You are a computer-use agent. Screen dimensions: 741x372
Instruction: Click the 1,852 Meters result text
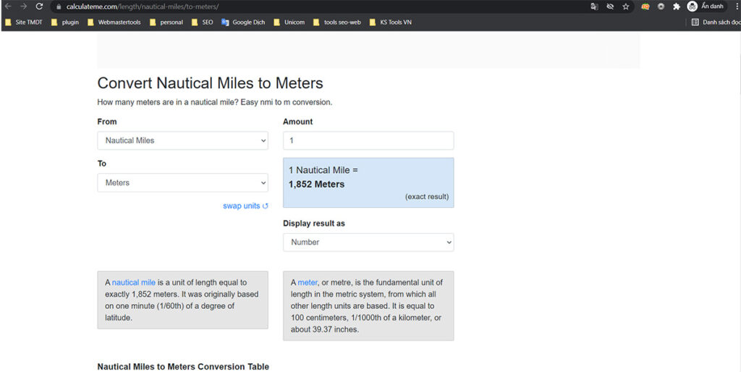tap(317, 185)
